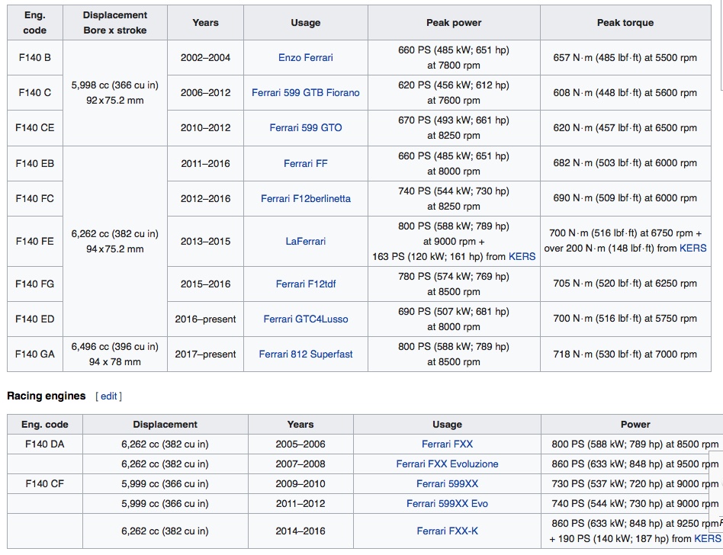Screen dimensions: 723x555
Task: Click the 2017–present years cell
Action: [206, 354]
